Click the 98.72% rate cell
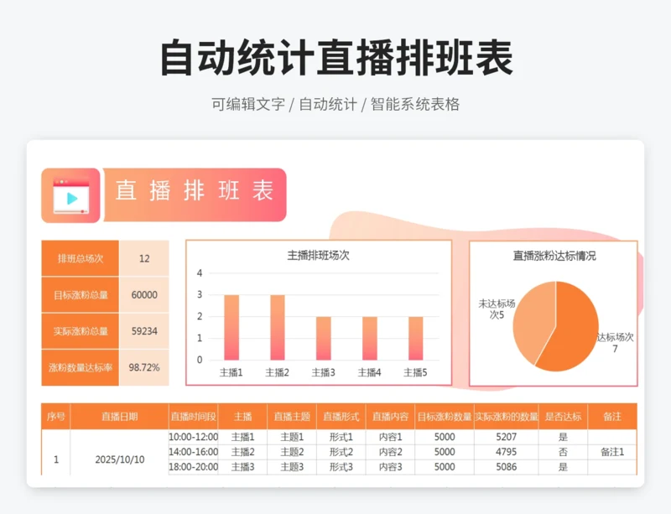The width and height of the screenshot is (671, 514). (144, 367)
